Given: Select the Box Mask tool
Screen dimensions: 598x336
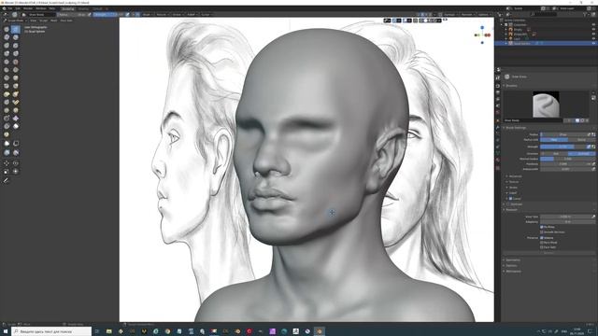Looking at the screenshot, I should pyautogui.click(x=7, y=143).
